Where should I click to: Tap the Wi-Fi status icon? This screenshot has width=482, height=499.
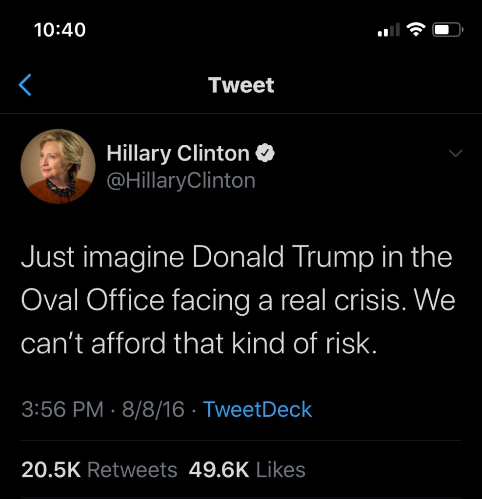tap(416, 30)
